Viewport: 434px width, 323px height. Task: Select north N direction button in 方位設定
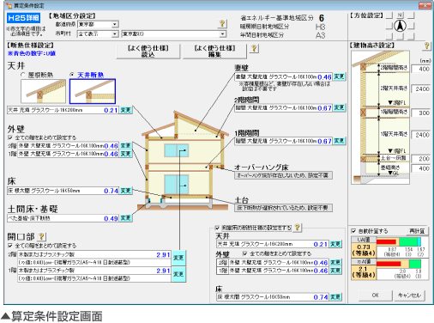click(400, 15)
